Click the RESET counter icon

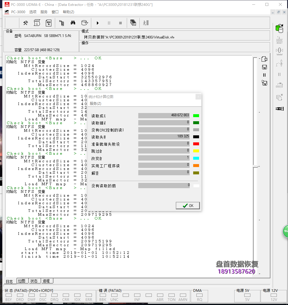(x=279, y=40)
